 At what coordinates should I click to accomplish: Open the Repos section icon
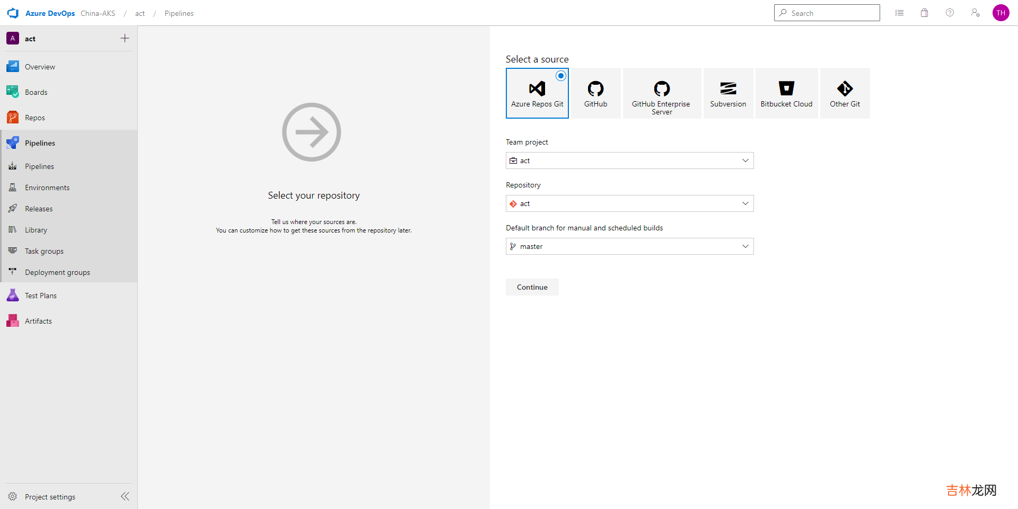click(13, 118)
